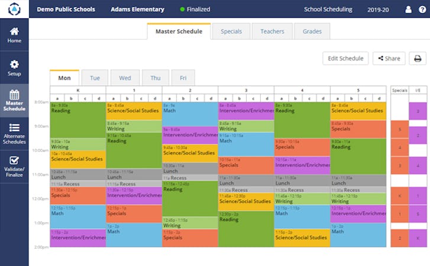Image resolution: width=430 pixels, height=266 pixels.
Task: Click the Edit Schedule button
Action: (345, 59)
